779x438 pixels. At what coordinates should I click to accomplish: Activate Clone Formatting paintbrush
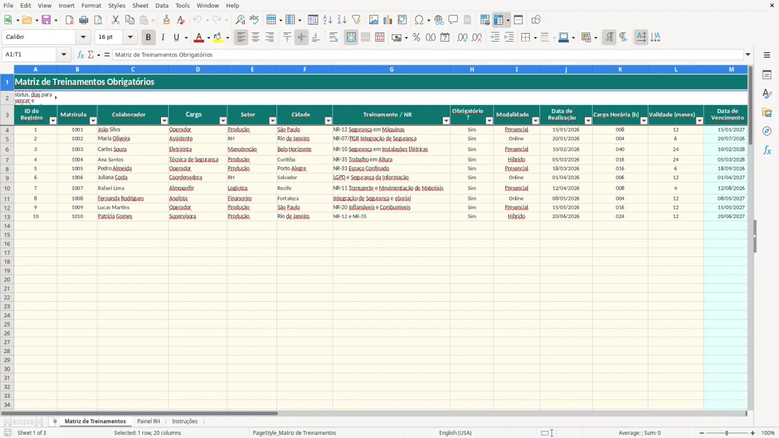[x=167, y=20]
